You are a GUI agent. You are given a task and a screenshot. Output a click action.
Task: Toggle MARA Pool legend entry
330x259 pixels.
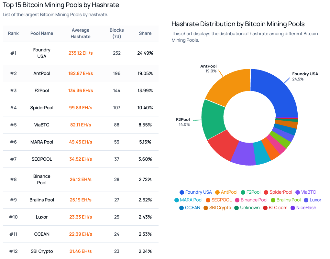[188, 200]
